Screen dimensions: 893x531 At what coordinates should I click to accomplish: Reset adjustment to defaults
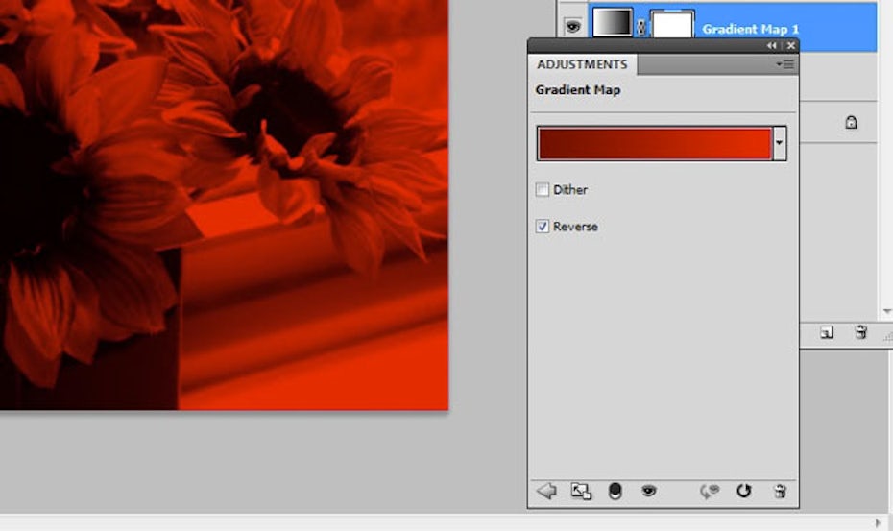744,491
